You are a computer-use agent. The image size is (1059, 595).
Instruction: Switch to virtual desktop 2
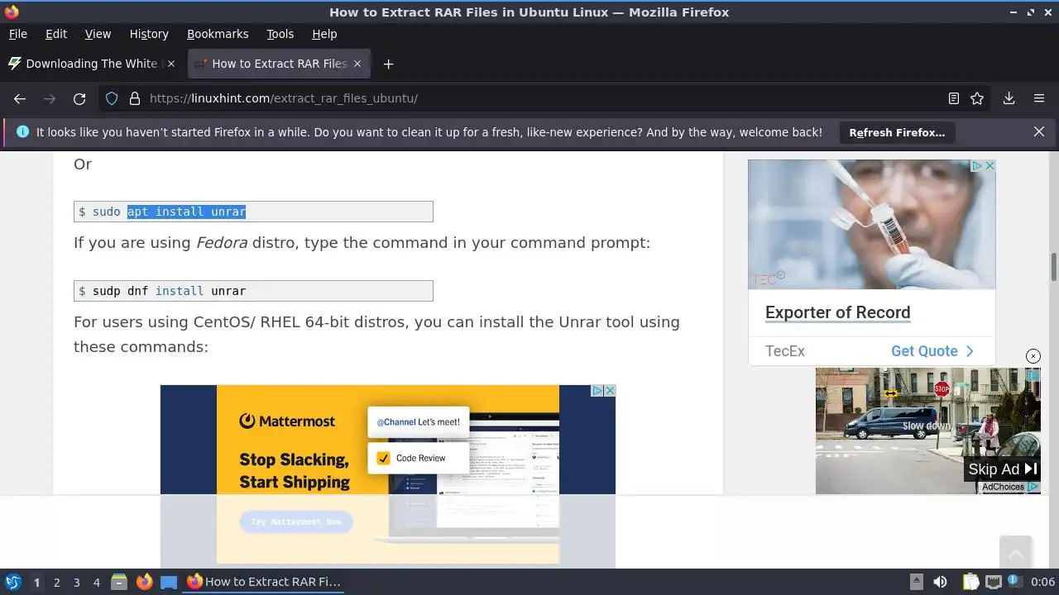56,582
